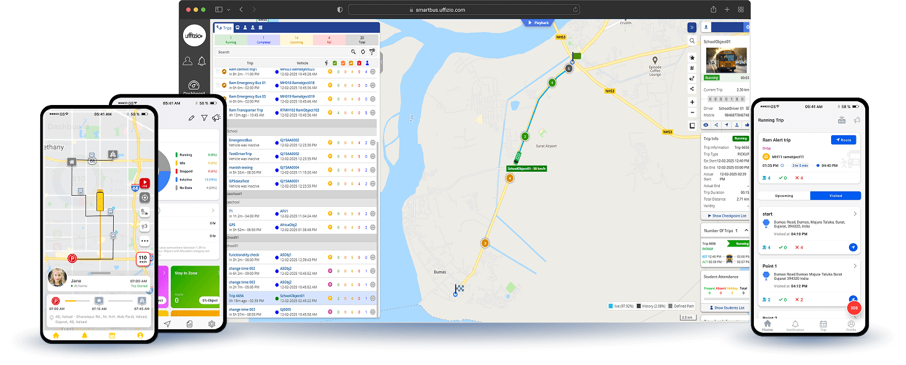Screen dimensions: 906x365
Task: Click the blue Route button
Action: click(x=842, y=140)
